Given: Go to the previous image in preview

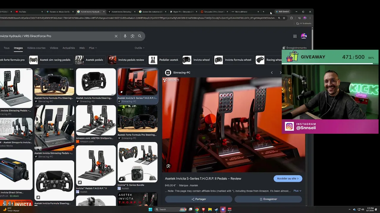Looking at the screenshot, I should pyautogui.click(x=272, y=72).
